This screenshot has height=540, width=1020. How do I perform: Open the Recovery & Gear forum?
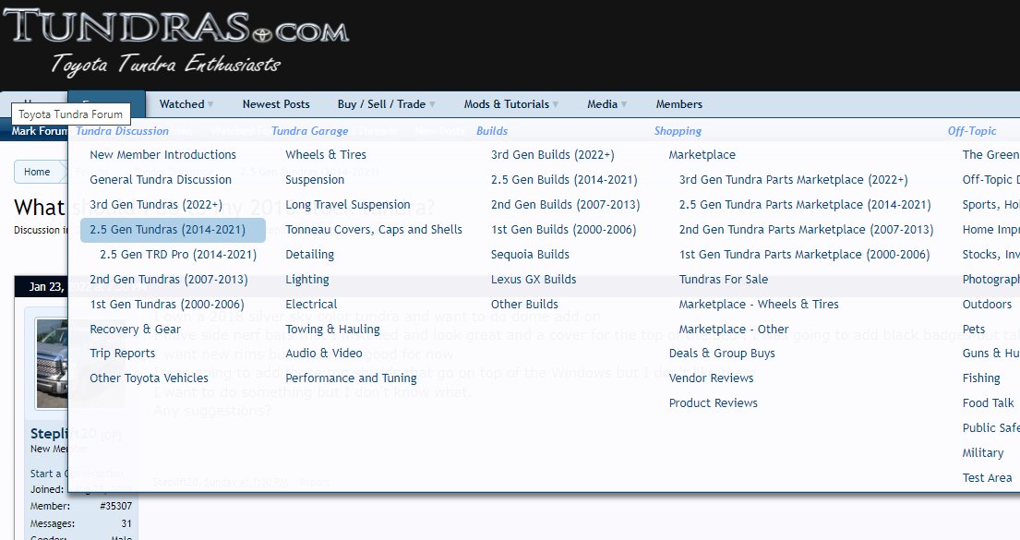(136, 330)
